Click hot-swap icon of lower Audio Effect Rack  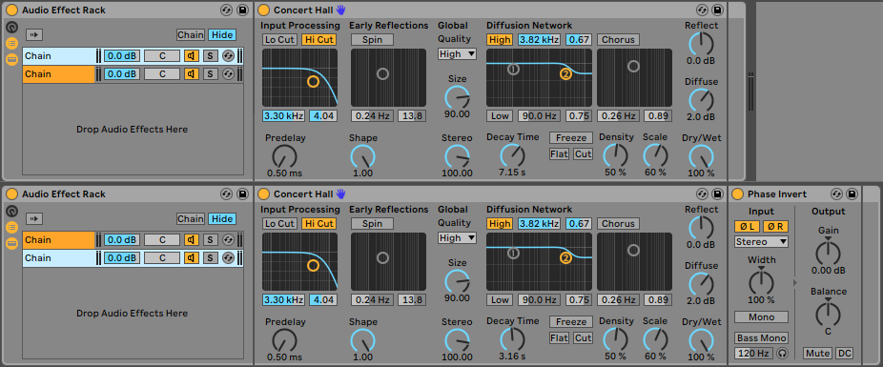point(226,194)
